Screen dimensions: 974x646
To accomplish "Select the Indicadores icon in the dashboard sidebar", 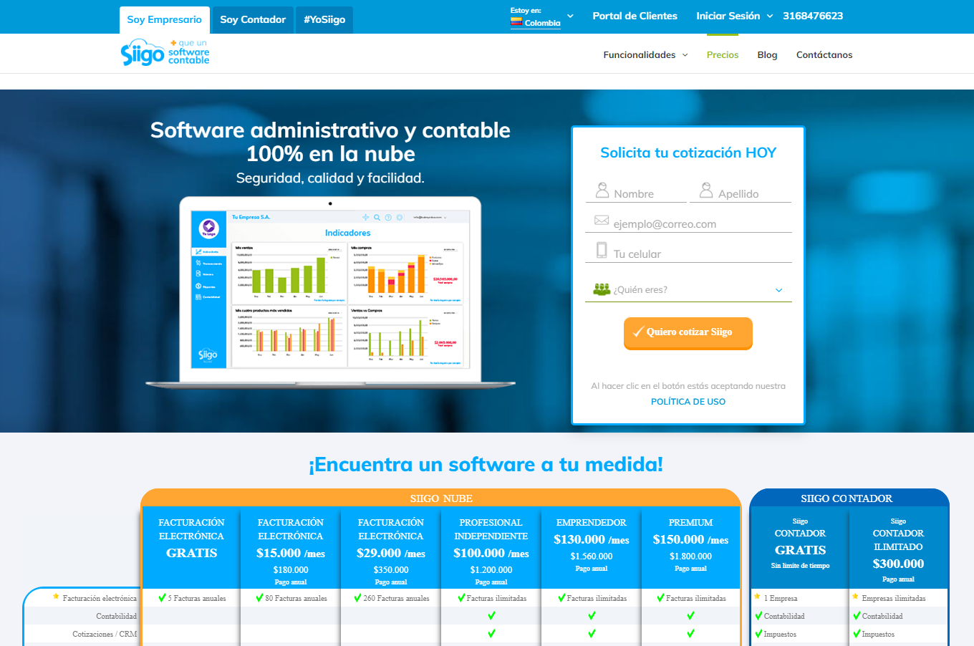I will [x=198, y=251].
